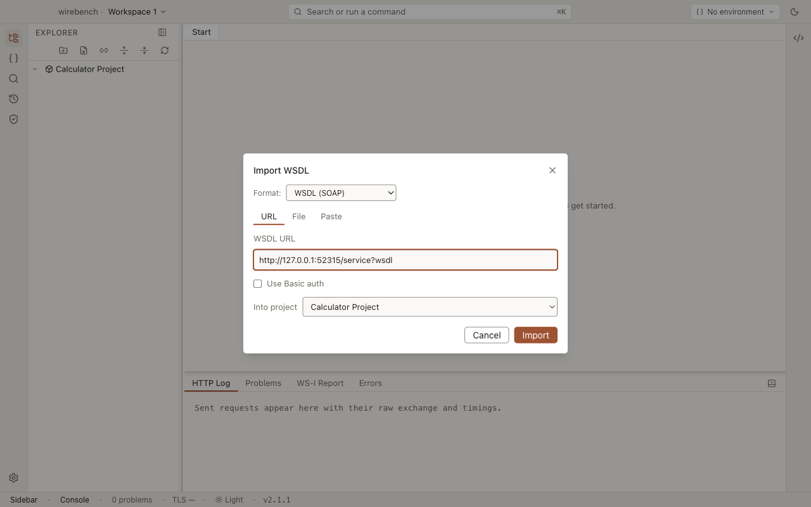Toggle dark mode with the moon icon

[795, 11]
